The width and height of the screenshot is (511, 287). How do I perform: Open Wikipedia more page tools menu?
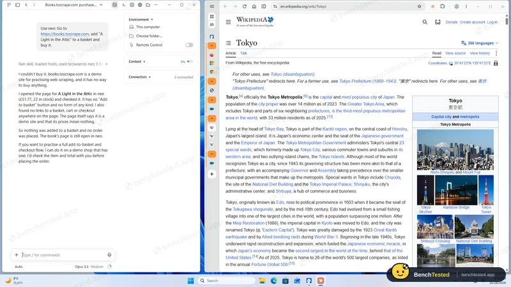tap(496, 53)
